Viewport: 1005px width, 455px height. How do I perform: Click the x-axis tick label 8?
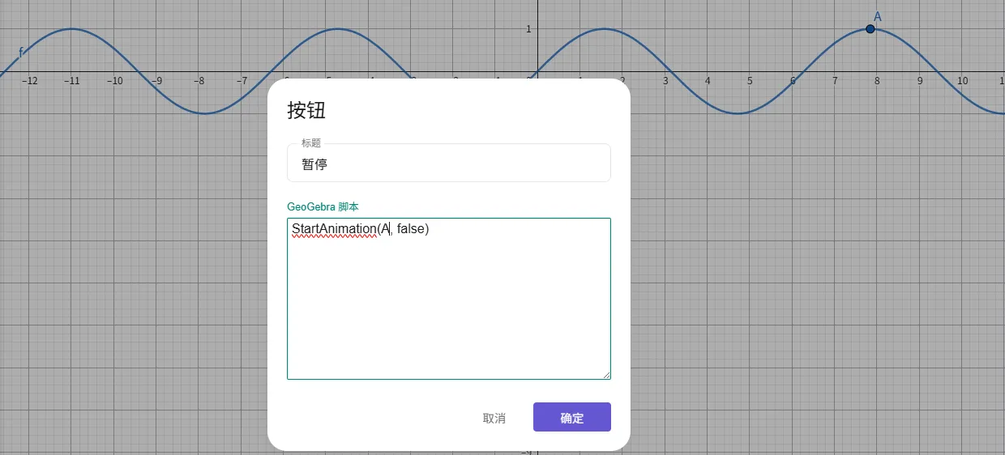click(x=877, y=81)
